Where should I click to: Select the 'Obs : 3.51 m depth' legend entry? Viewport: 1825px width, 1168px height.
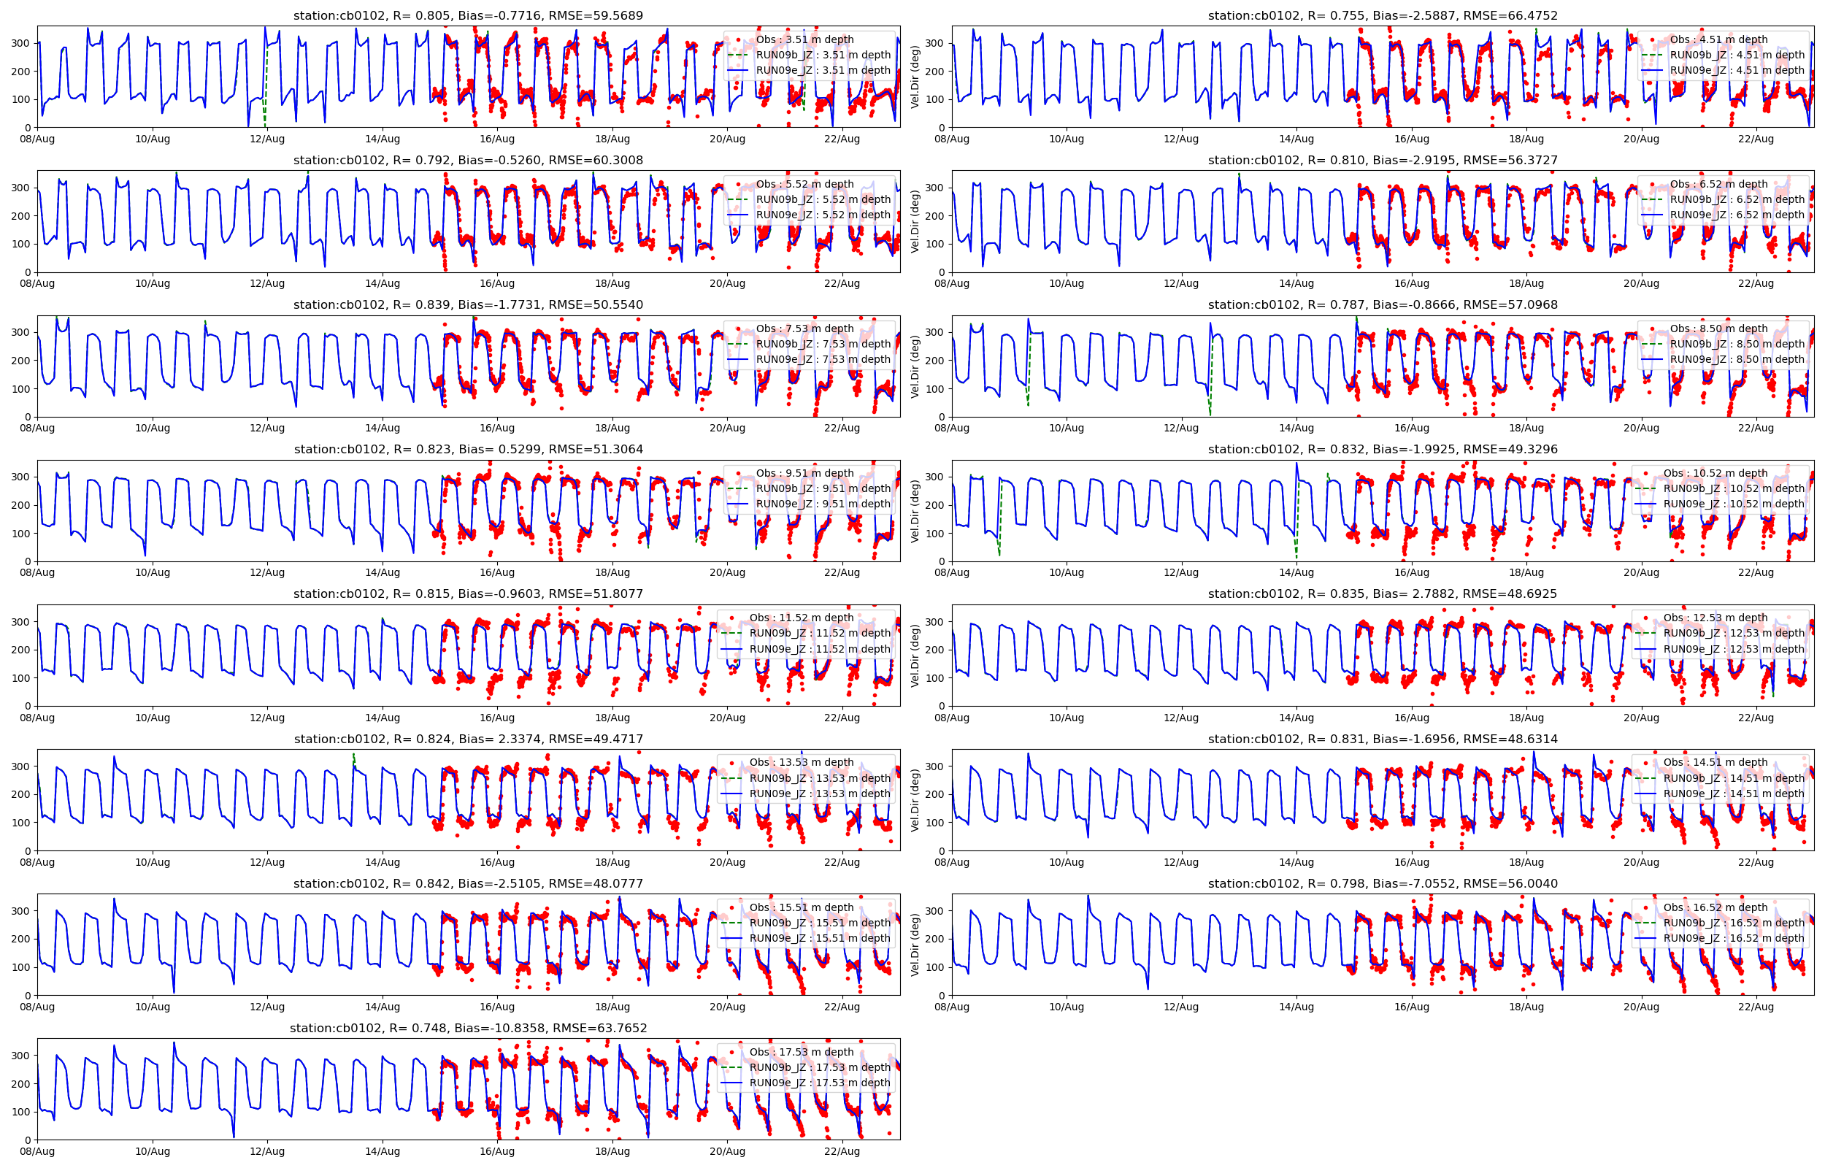804,39
